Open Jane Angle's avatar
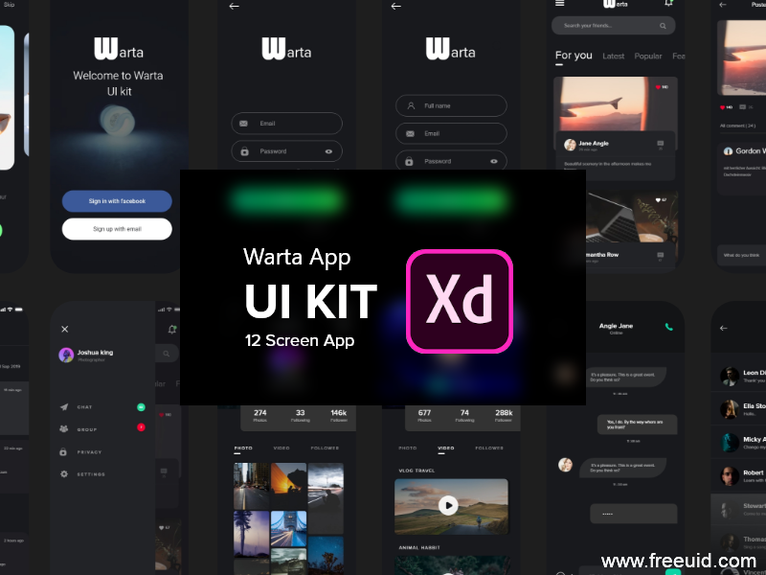Screen dimensions: 766x575 point(570,145)
